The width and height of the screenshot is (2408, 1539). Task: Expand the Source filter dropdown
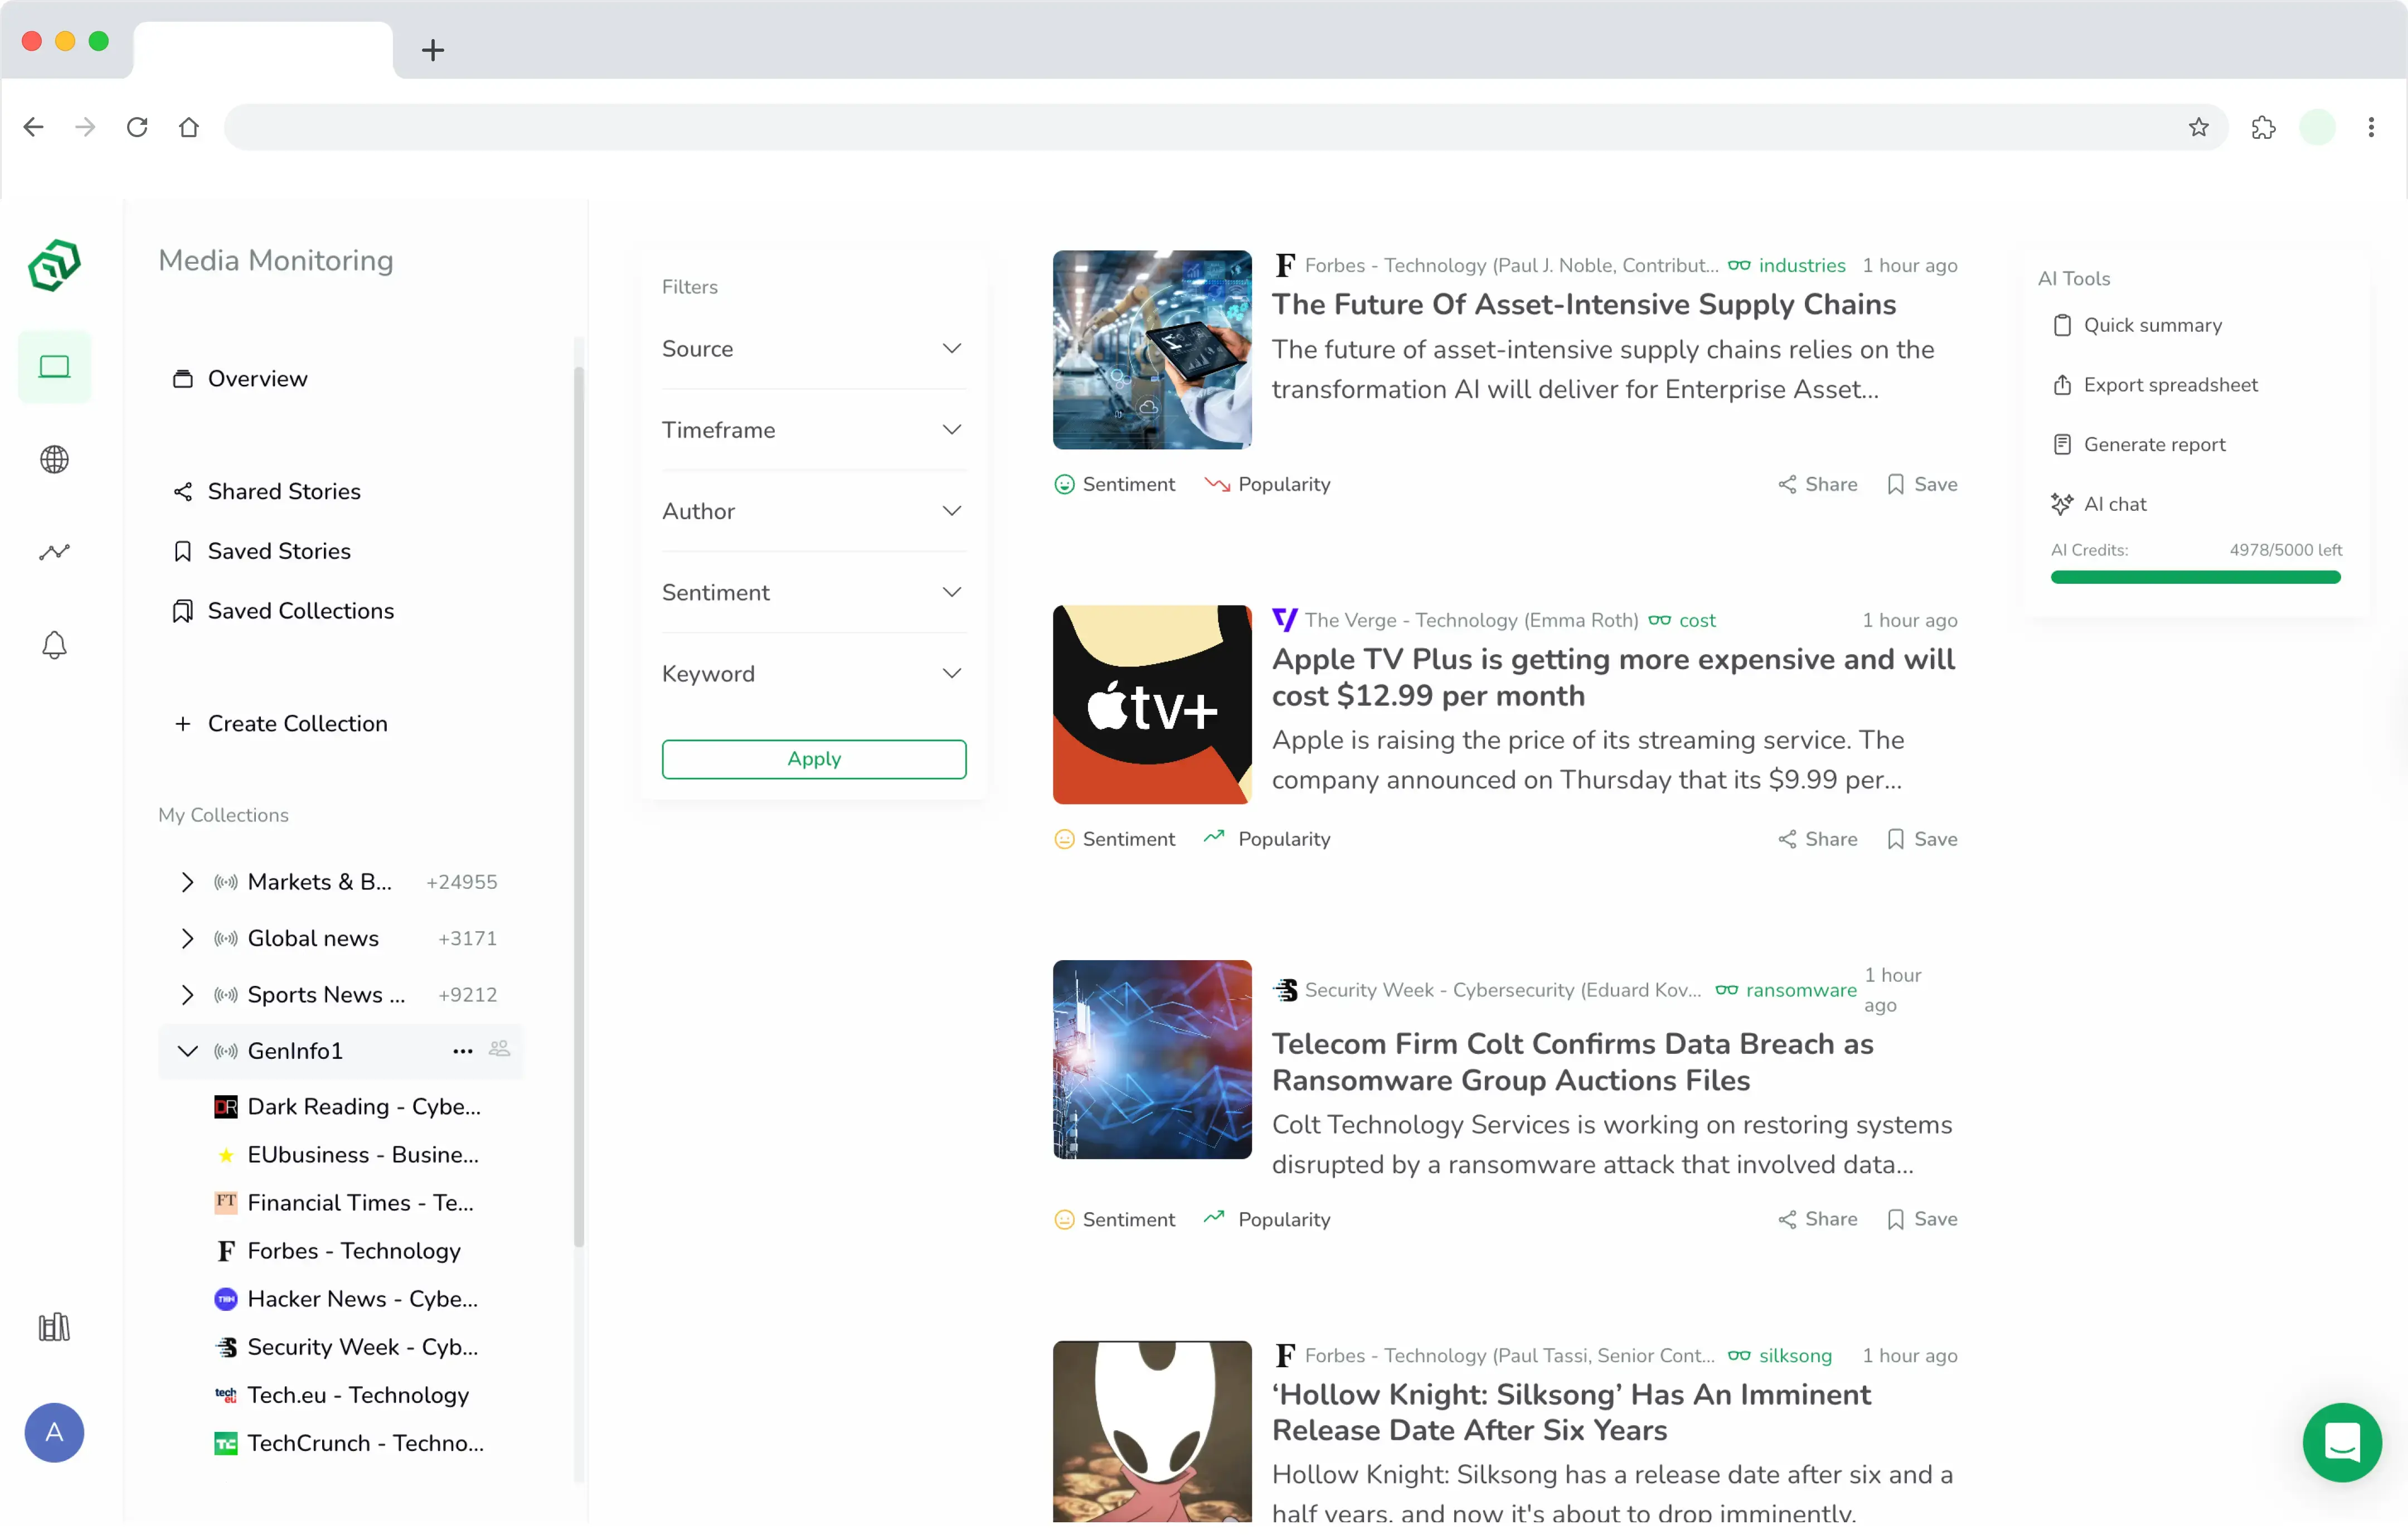(x=813, y=348)
